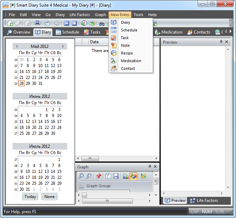Switch to the Overview tab

click(x=19, y=32)
